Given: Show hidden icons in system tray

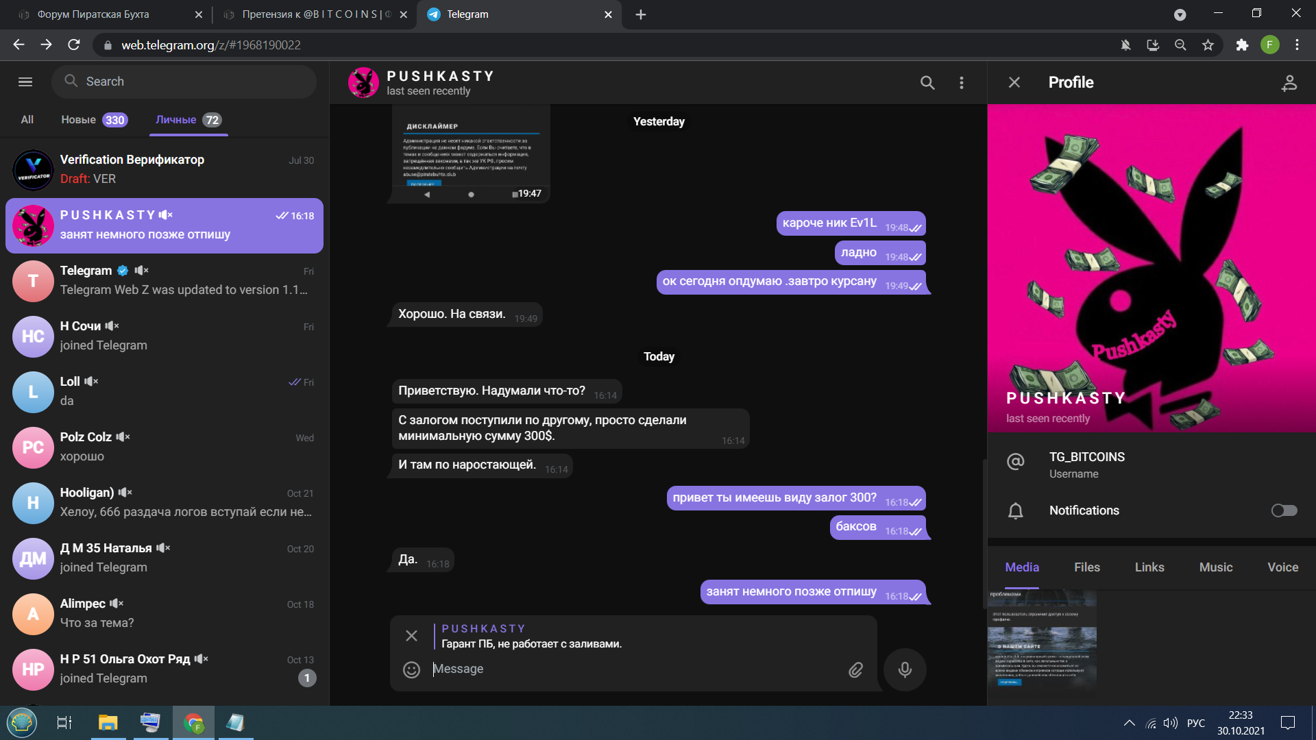Looking at the screenshot, I should coord(1129,723).
